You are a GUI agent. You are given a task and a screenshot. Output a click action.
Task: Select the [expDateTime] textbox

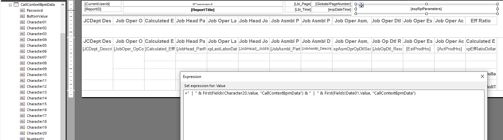coord(332,10)
